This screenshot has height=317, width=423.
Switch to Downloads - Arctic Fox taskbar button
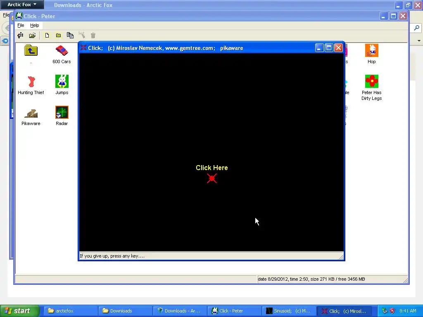click(180, 311)
